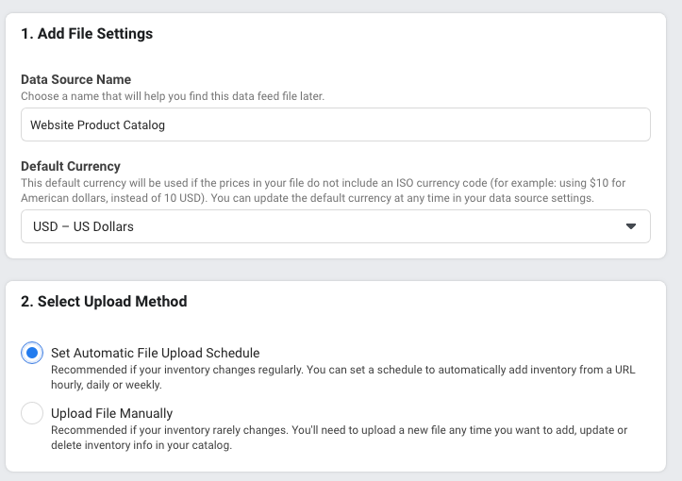Viewport: 682px width, 481px height.
Task: Click the 'Website Product Catalog' text in field
Action: click(98, 124)
